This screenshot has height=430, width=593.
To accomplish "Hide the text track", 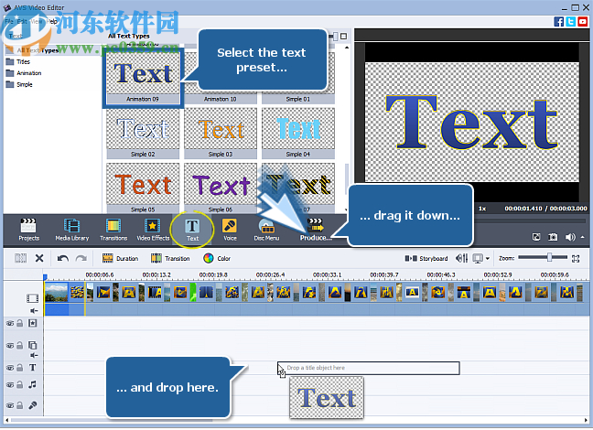I will pyautogui.click(x=10, y=368).
